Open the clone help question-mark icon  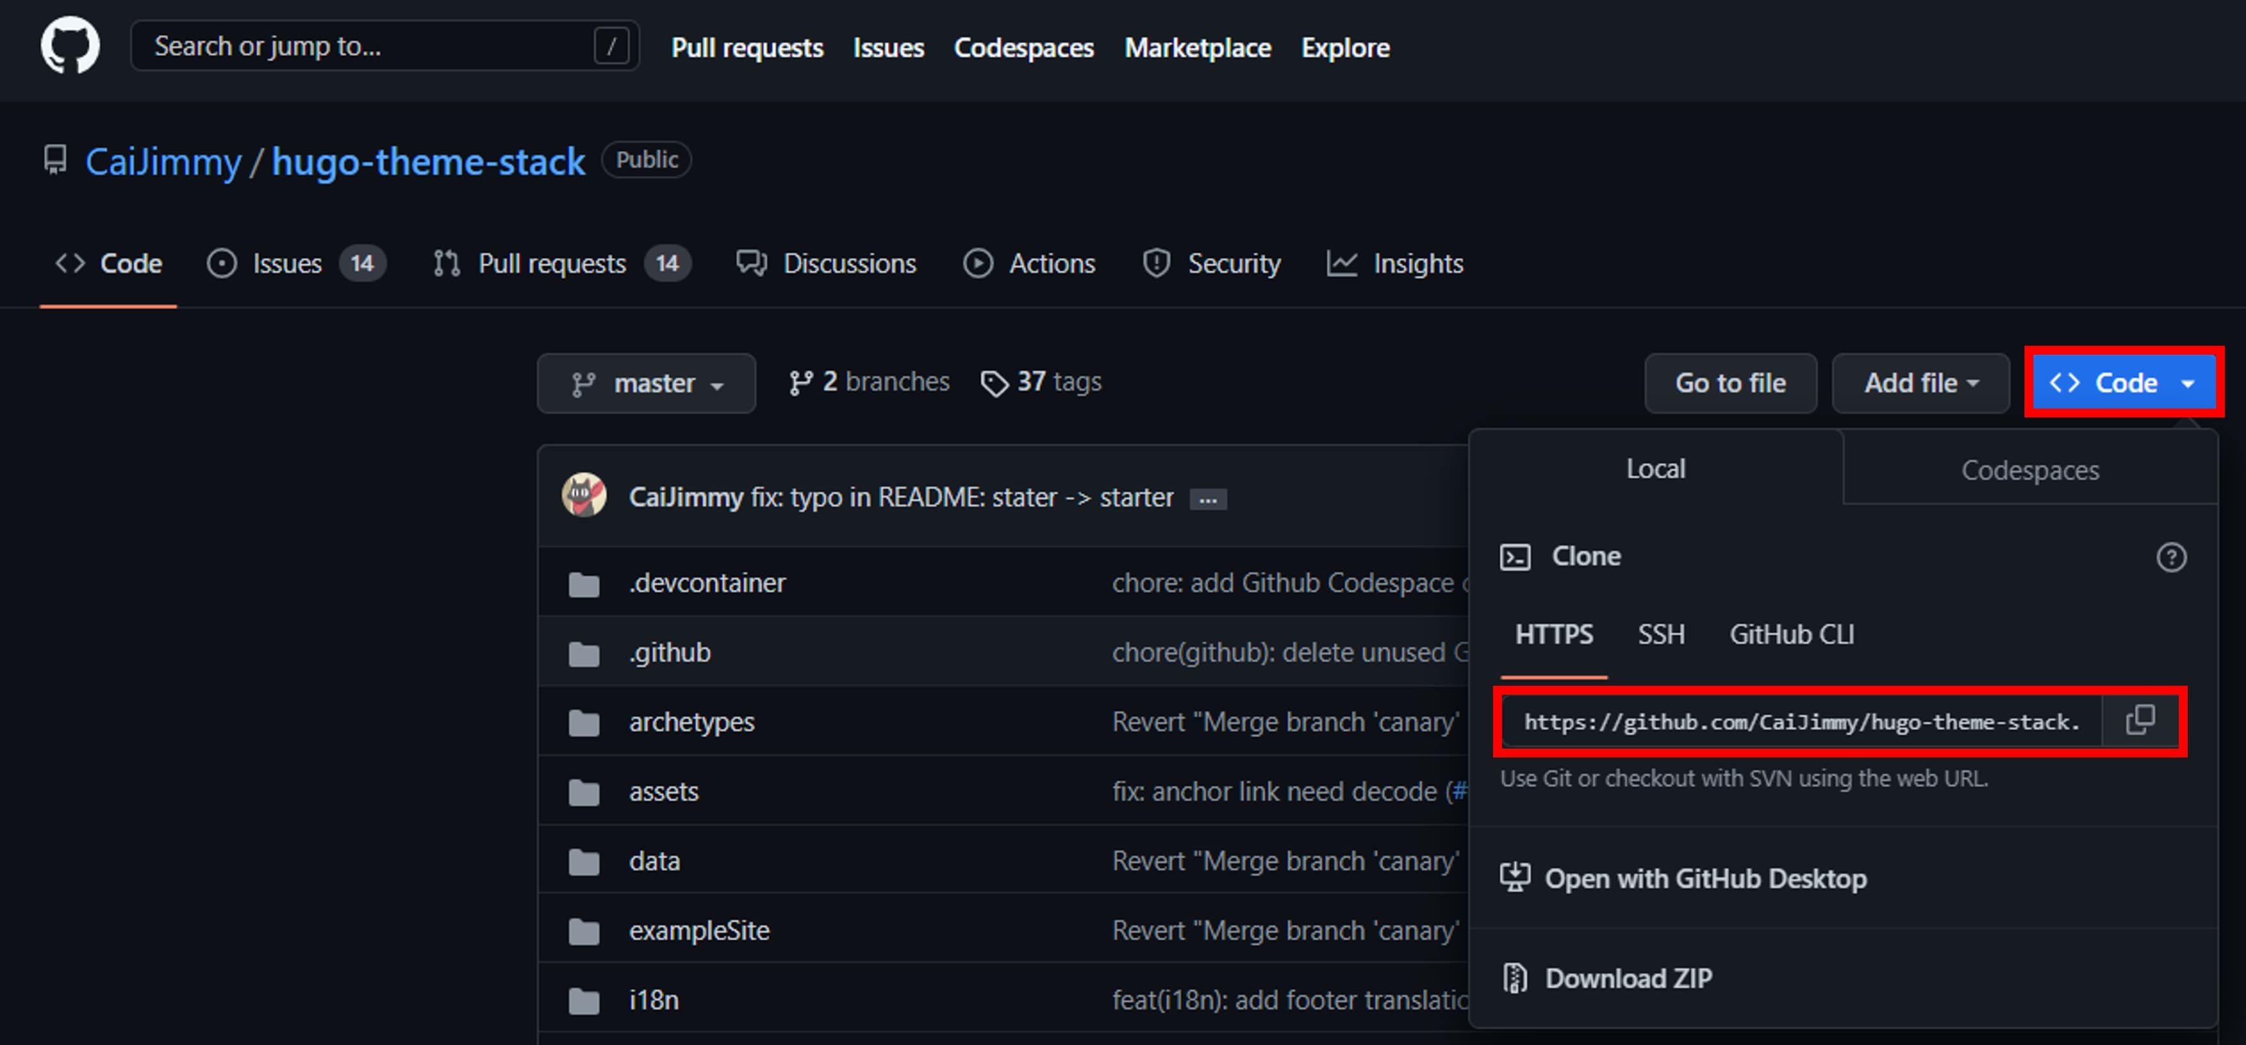2171,556
